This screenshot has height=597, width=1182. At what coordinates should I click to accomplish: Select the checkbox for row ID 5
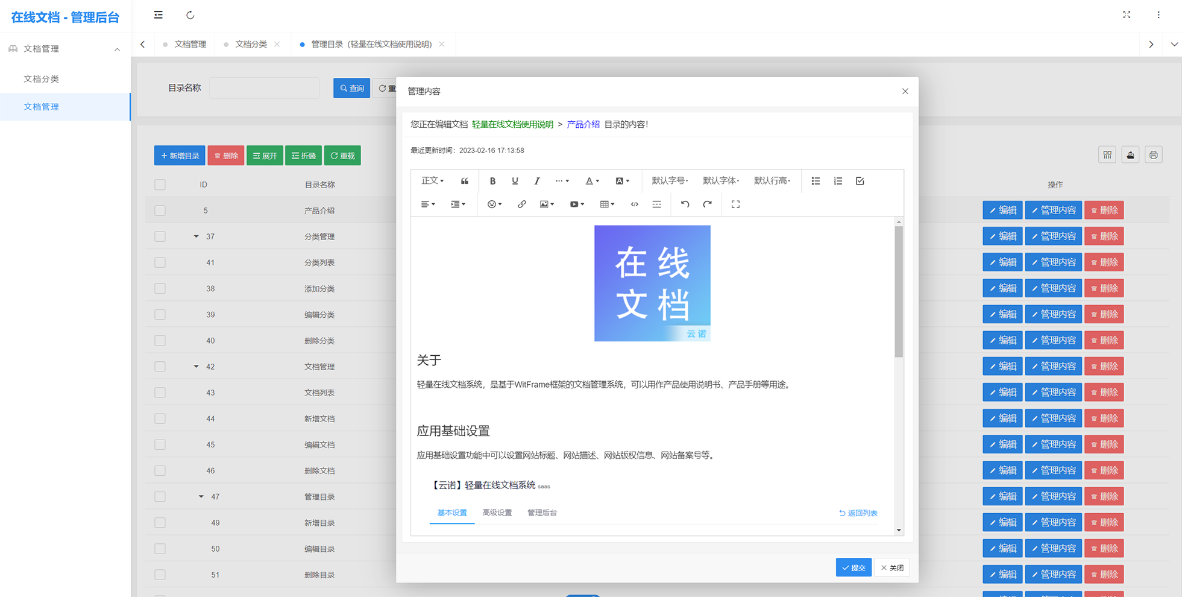click(x=160, y=210)
